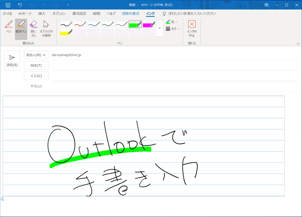
Task: Select the インク tab
Action: (x=150, y=14)
